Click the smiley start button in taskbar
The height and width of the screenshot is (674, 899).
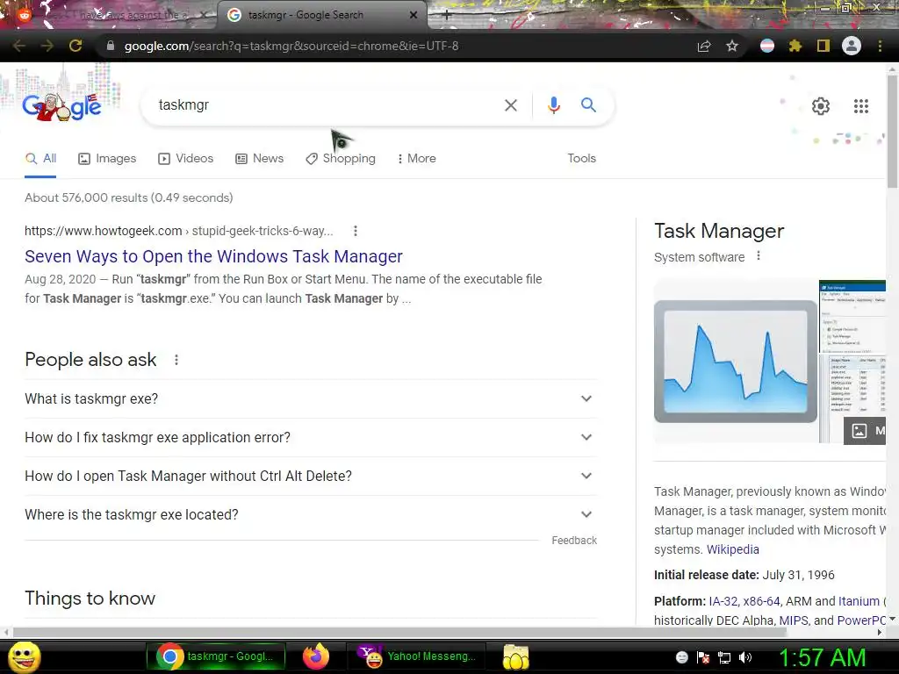25,656
